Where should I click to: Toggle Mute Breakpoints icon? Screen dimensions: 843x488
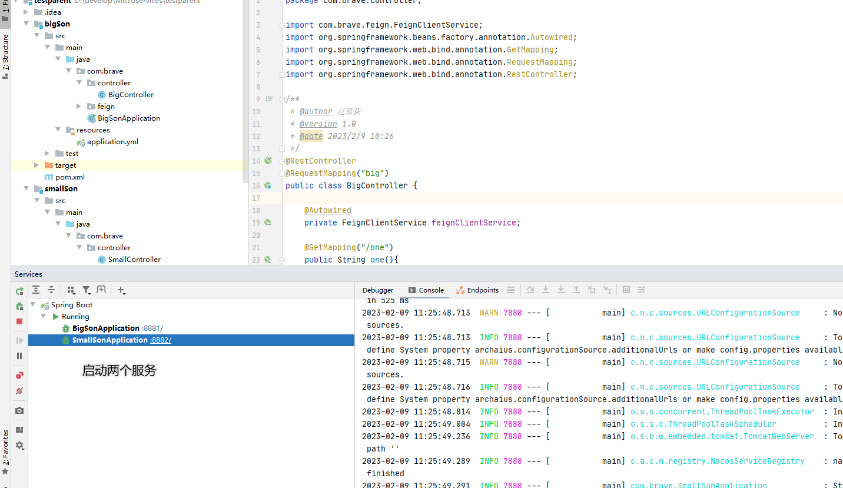[19, 391]
